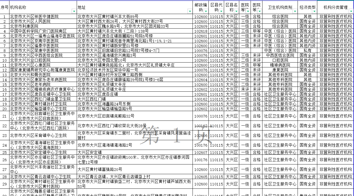The image size is (354, 196).
Task: Click the 口腔医院 category cell
Action: [280, 60]
